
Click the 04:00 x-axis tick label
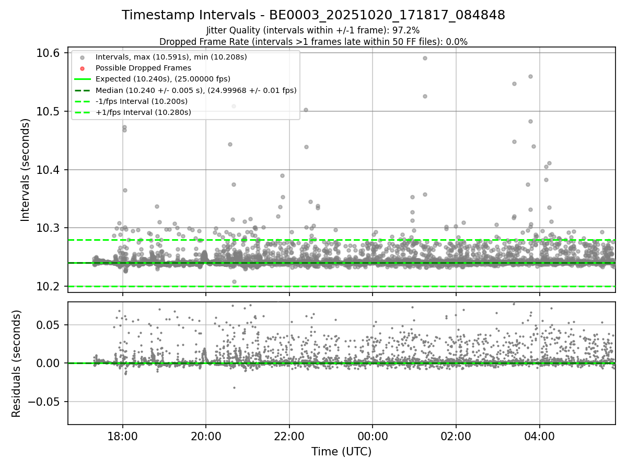[x=539, y=435]
